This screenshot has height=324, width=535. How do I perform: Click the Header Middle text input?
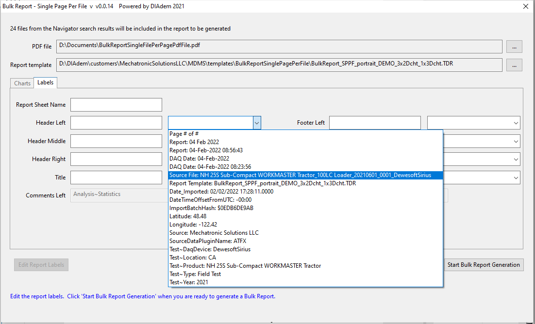click(116, 141)
